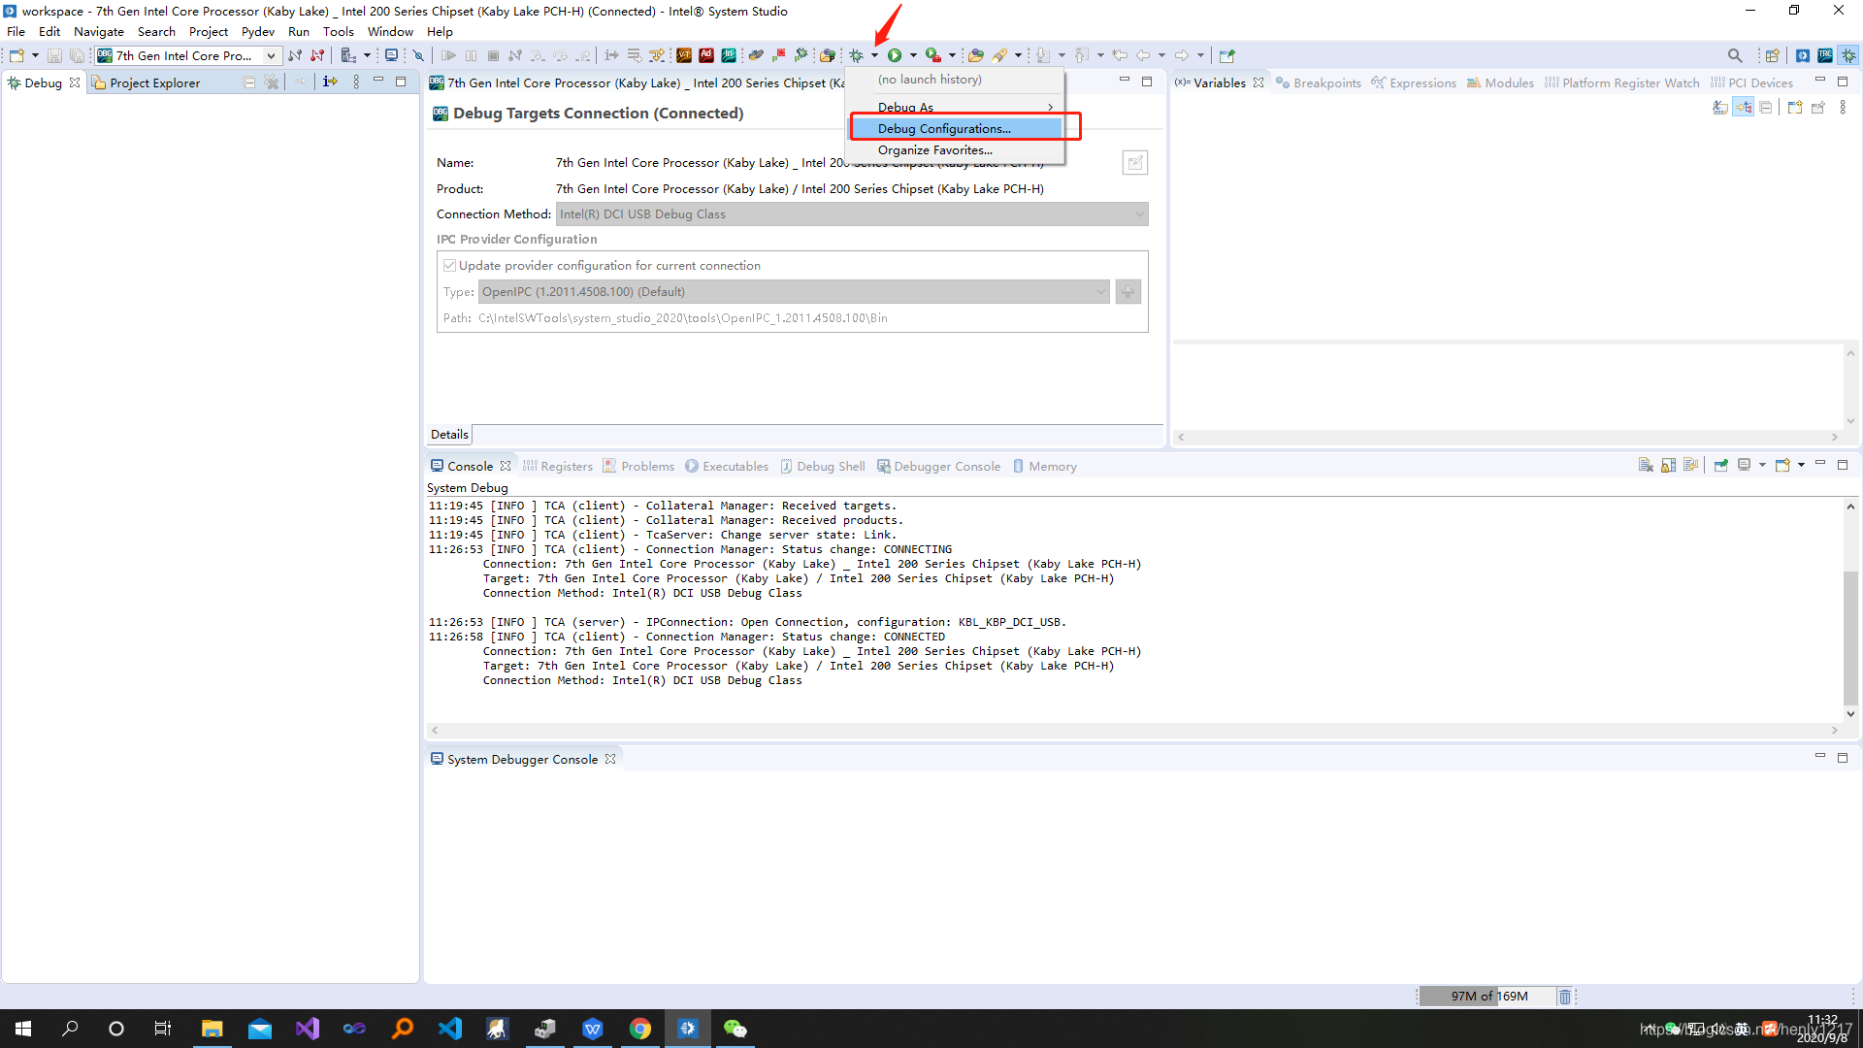Click the Pin Console icon

pos(1720,465)
